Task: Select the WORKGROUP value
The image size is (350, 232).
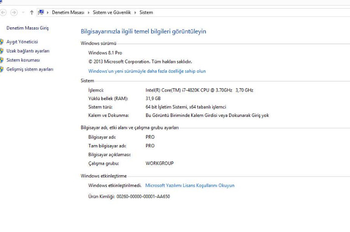Action: [159, 163]
